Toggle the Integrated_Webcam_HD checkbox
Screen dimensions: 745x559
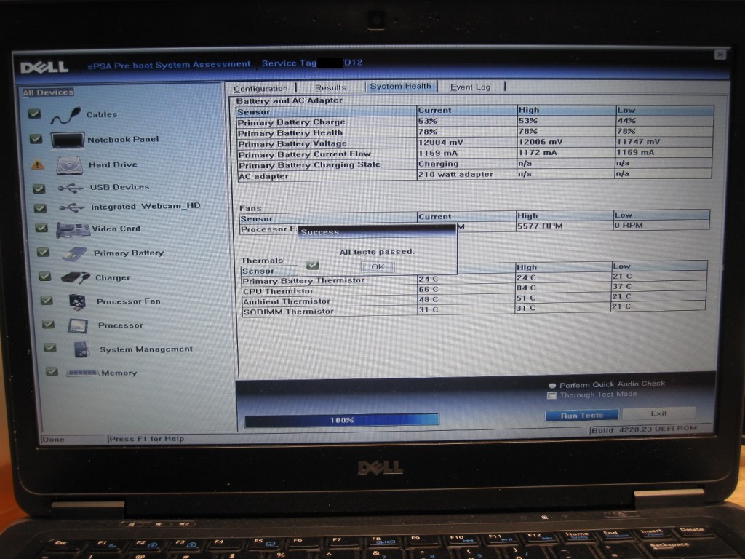coord(41,208)
